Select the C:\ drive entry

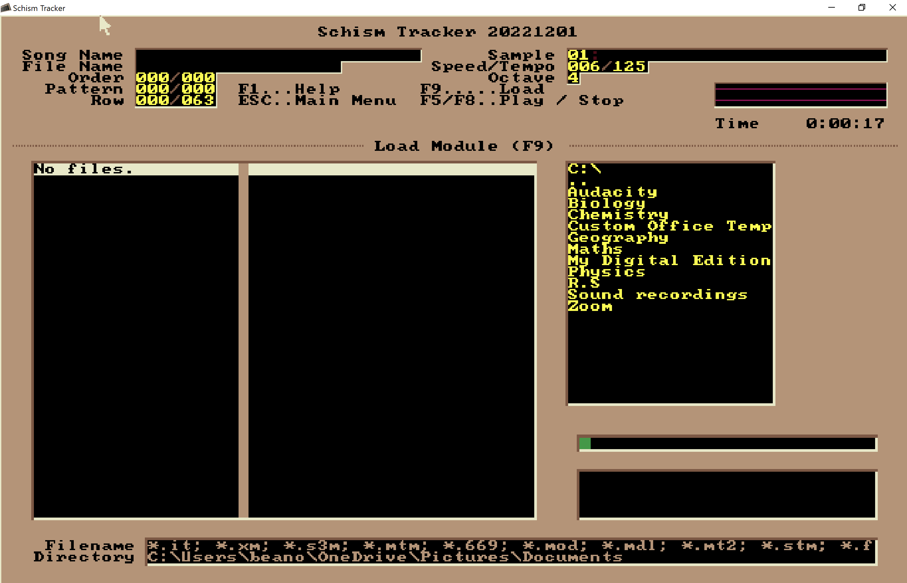(x=584, y=169)
